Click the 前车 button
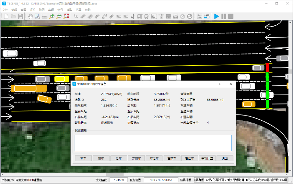This screenshot has height=184, width=293. [x=101, y=158]
